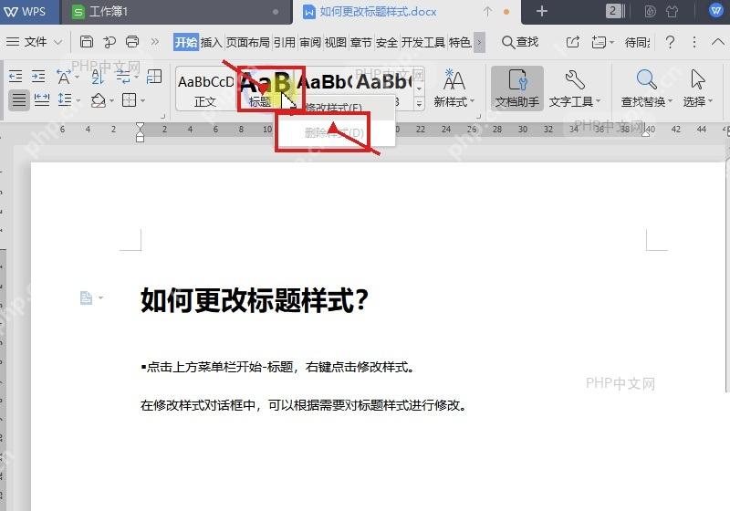Click the Save icon in quick toolbar
Screen dimensions: 730x511
(87, 42)
